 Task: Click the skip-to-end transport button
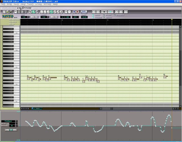click(121, 12)
